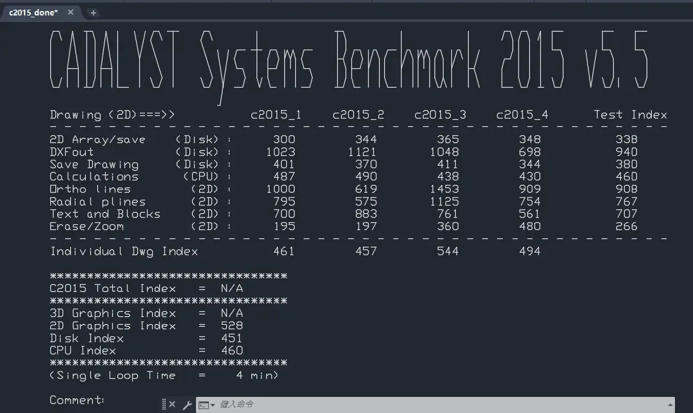Click the 'Test Index' column header
Image resolution: width=693 pixels, height=413 pixels.
tap(630, 115)
